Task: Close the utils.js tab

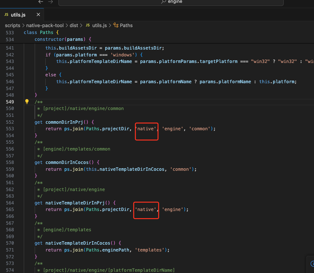Action: click(x=38, y=15)
